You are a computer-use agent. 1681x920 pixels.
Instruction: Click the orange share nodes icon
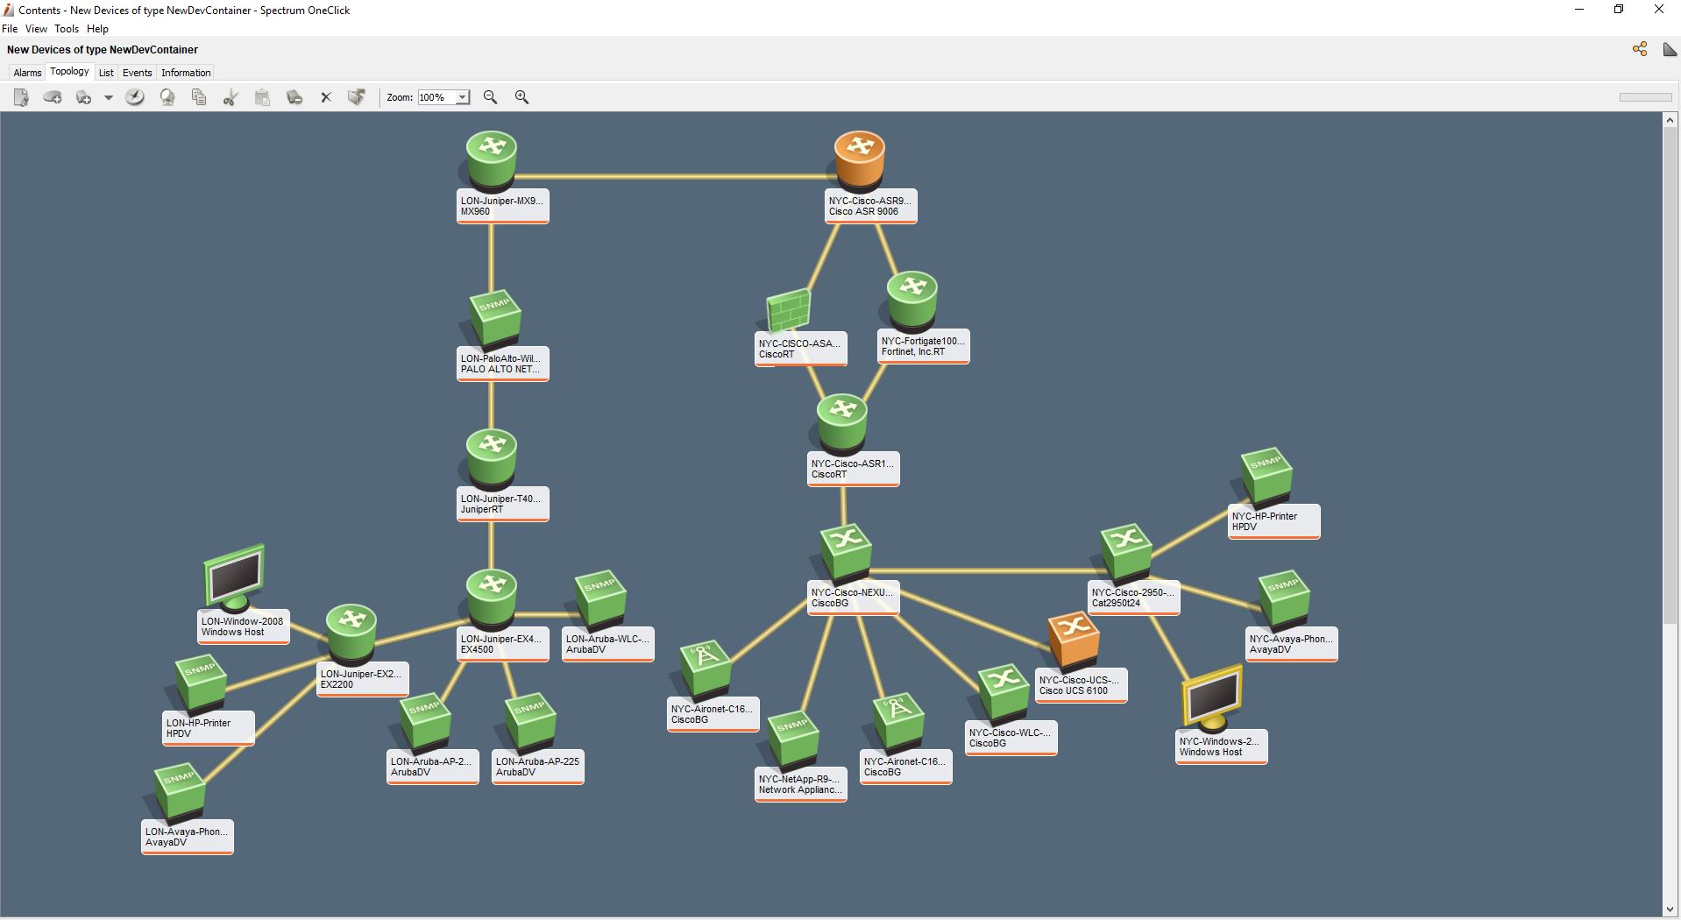coord(1640,49)
